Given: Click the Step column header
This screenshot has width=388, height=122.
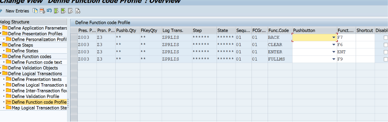Looking at the screenshot, I should (204, 30).
